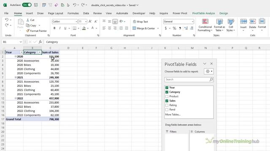Open Conditional Formatting menu
The height and width of the screenshot is (151, 270).
click(205, 25)
